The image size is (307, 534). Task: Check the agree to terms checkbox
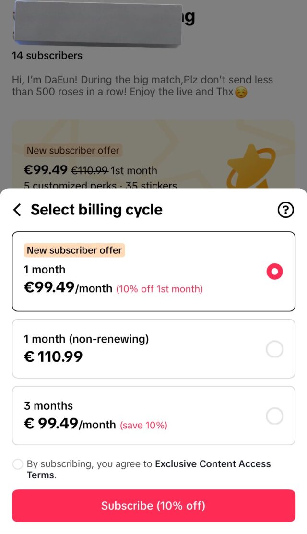click(x=18, y=464)
